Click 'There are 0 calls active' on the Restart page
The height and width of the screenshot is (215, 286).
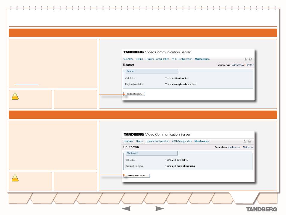pyautogui.click(x=177, y=78)
